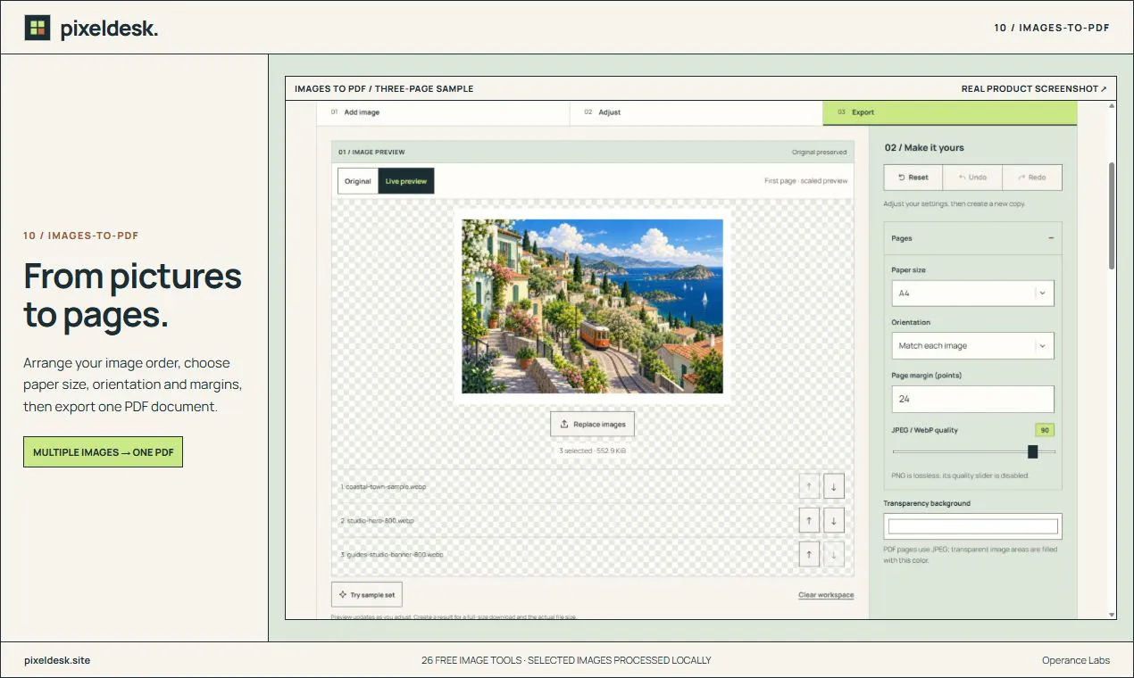This screenshot has height=678, width=1134.
Task: Switch to the Live preview view
Action: pos(406,181)
